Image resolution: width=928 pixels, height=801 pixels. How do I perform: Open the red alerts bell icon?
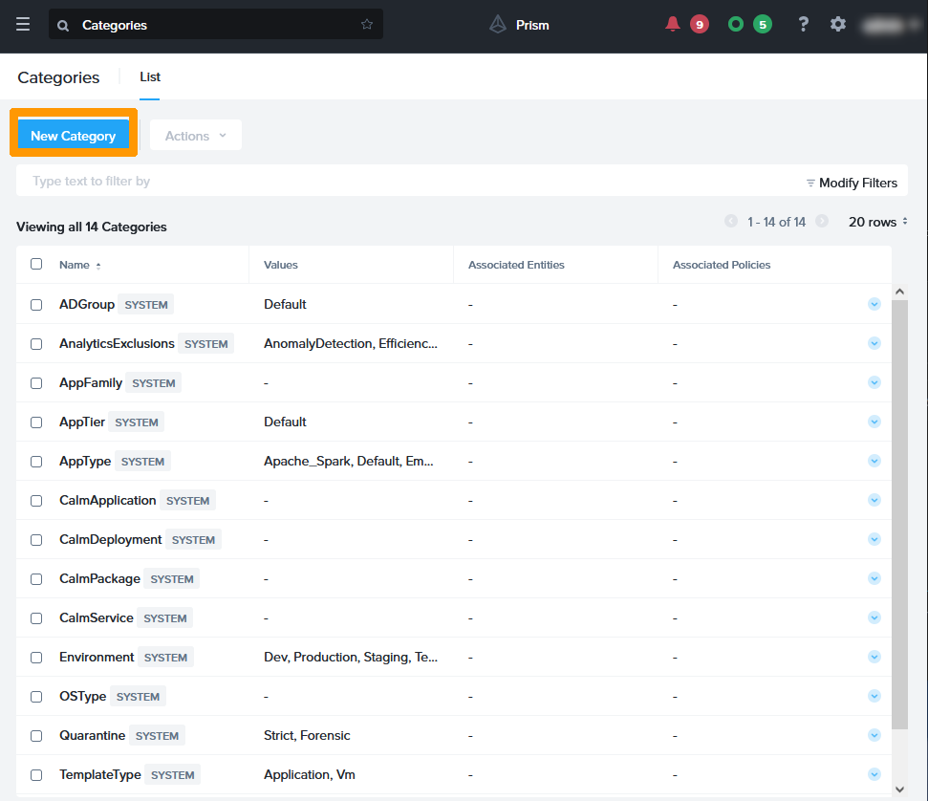tap(673, 25)
